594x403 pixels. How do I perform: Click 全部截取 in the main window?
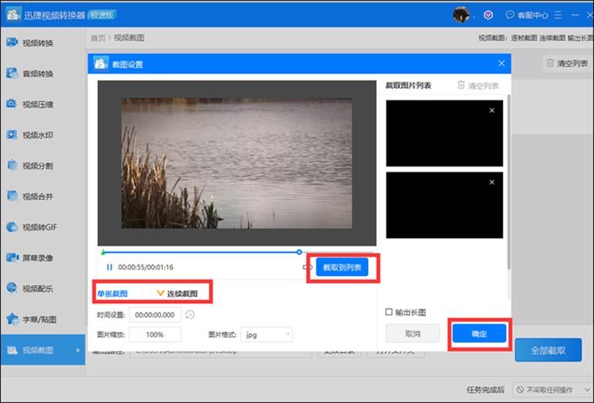click(x=548, y=350)
